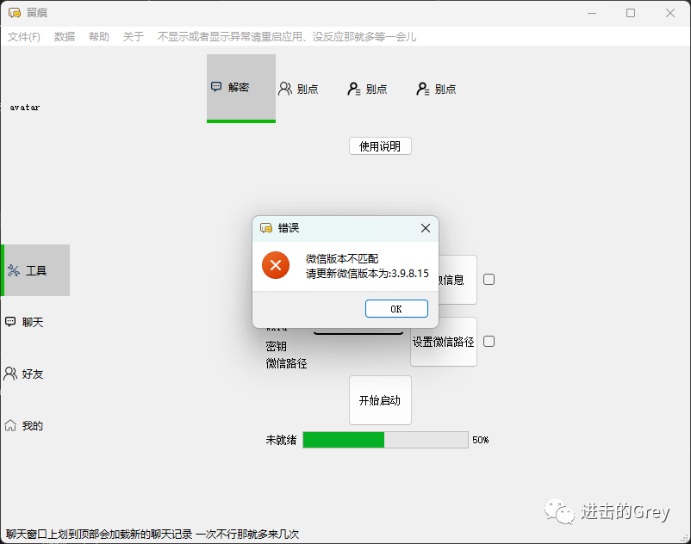Image resolution: width=691 pixels, height=544 pixels.
Task: Select the 解密 tab
Action: click(241, 88)
